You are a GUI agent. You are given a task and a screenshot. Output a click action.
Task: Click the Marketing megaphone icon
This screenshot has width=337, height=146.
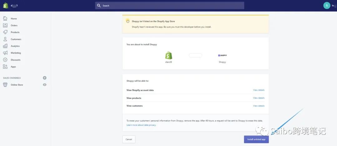5,53
